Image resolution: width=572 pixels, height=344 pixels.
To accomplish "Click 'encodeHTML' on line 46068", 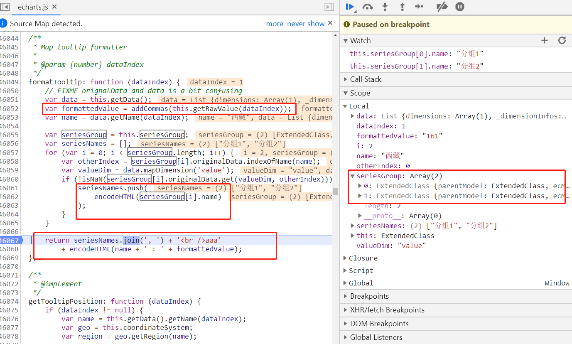I will (90, 249).
